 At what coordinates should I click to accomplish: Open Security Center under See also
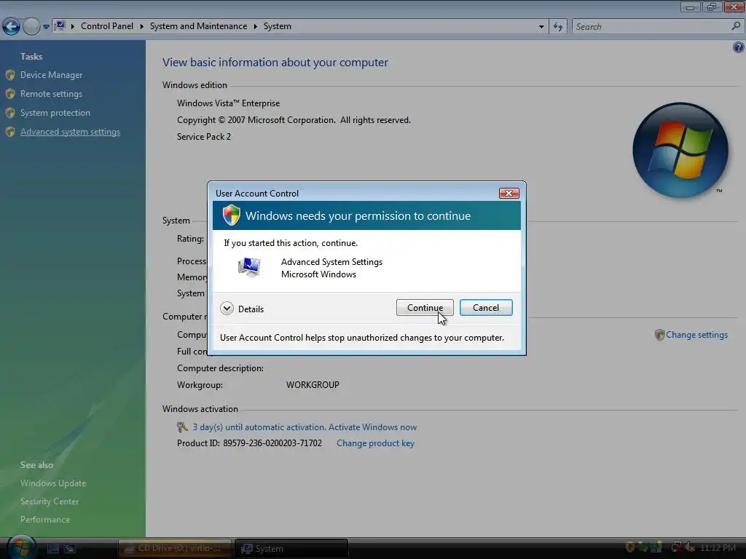pyautogui.click(x=50, y=501)
